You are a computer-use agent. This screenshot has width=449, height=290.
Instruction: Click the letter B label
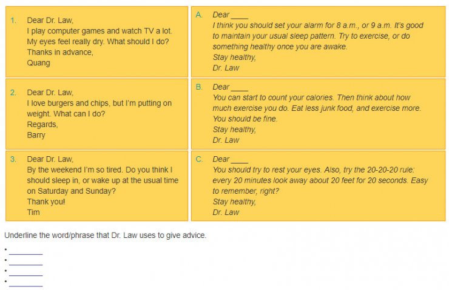coord(199,87)
